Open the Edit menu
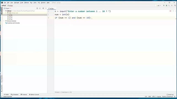 tap(8, 2)
